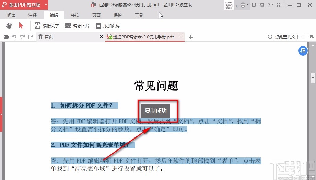The image size is (316, 180).
Task: Switch to the 转换 ribbon tab
Action: click(75, 15)
